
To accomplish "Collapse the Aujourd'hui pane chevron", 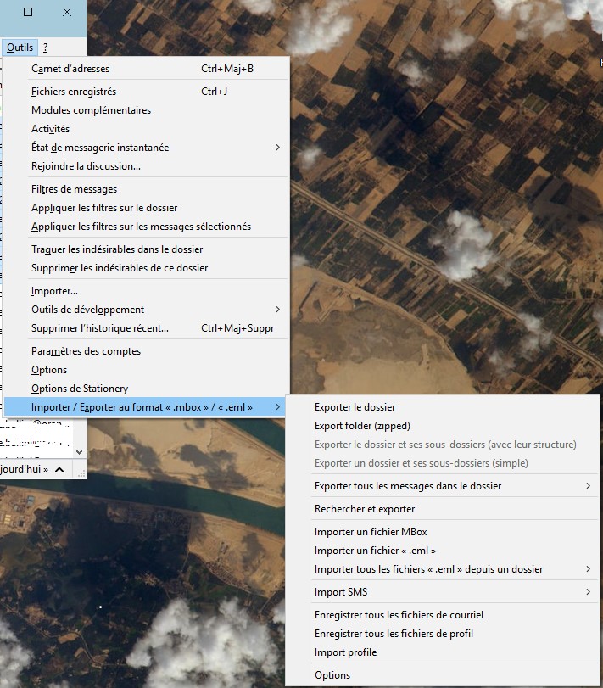I will pyautogui.click(x=59, y=469).
